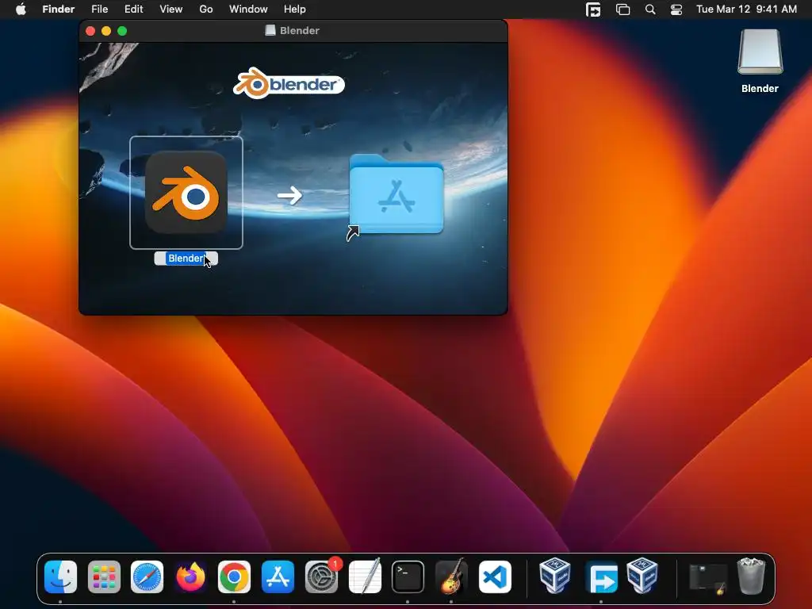Screen dimensions: 812x609
Task: Open the Finder menu
Action: pos(59,10)
